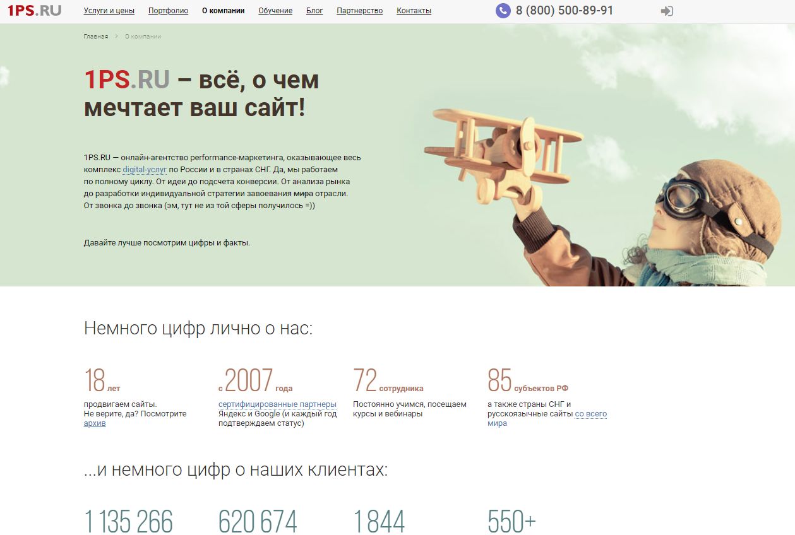Follow the digital-услуг link
The height and width of the screenshot is (535, 795).
click(145, 170)
